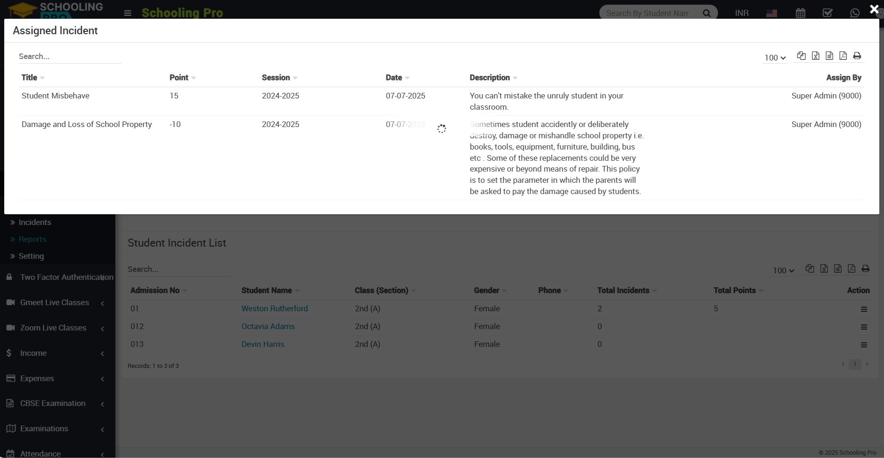The width and height of the screenshot is (884, 458).
Task: Expand Expenses sidebar menu
Action: point(58,378)
